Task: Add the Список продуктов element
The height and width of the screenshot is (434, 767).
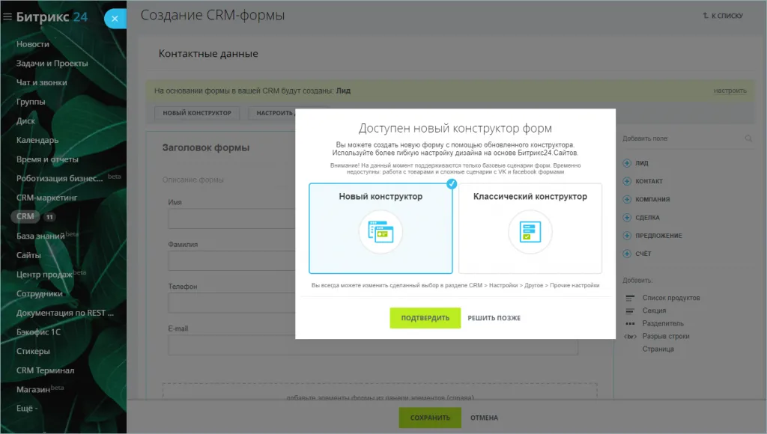Action: [670, 298]
